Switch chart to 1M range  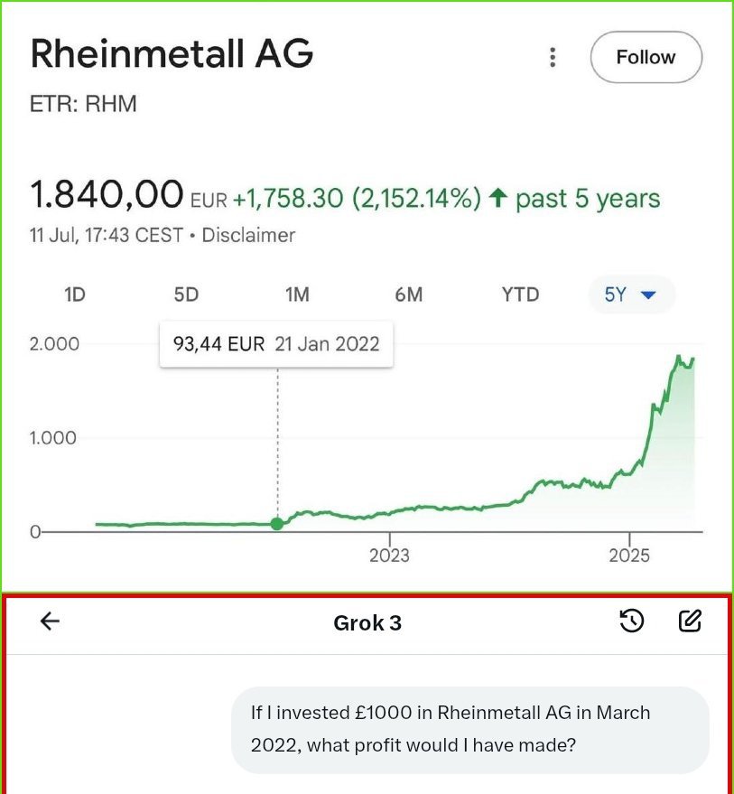pyautogui.click(x=297, y=294)
